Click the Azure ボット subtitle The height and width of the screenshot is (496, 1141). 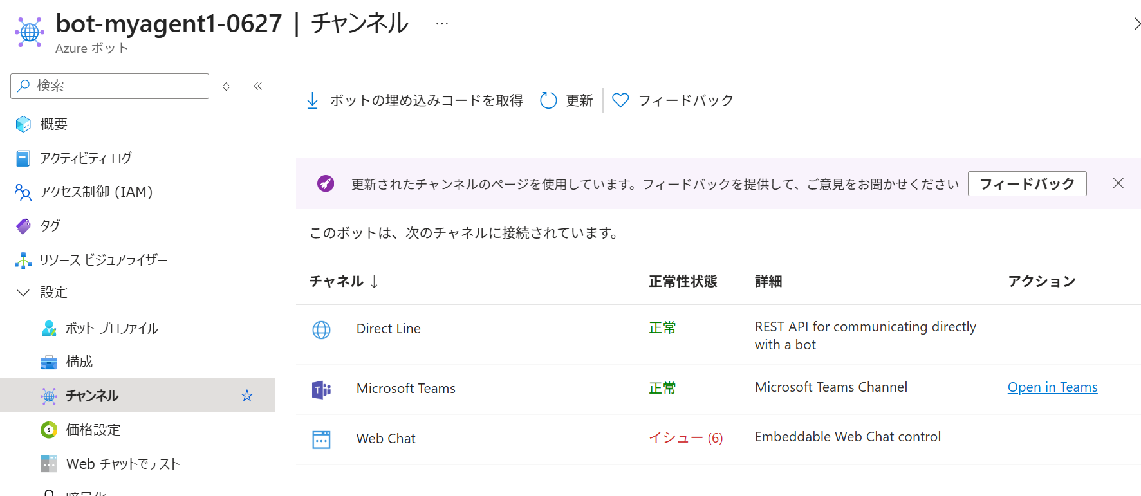pos(92,48)
